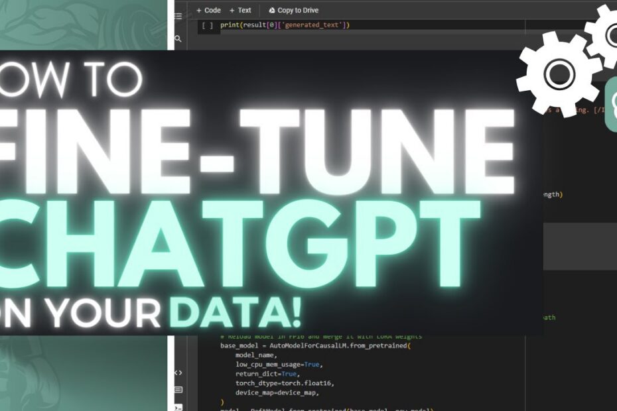The image size is (617, 411).
Task: Click the 'torch_dtype=torch.float16,' line
Action: click(285, 383)
